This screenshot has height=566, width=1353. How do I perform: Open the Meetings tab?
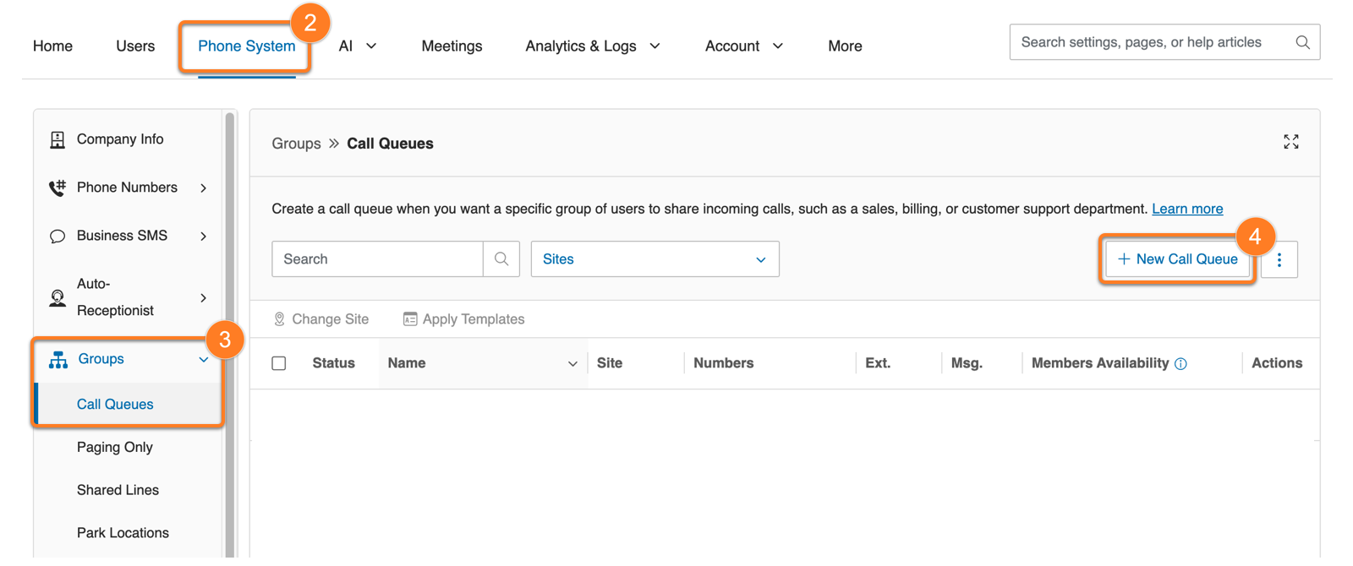(x=452, y=46)
